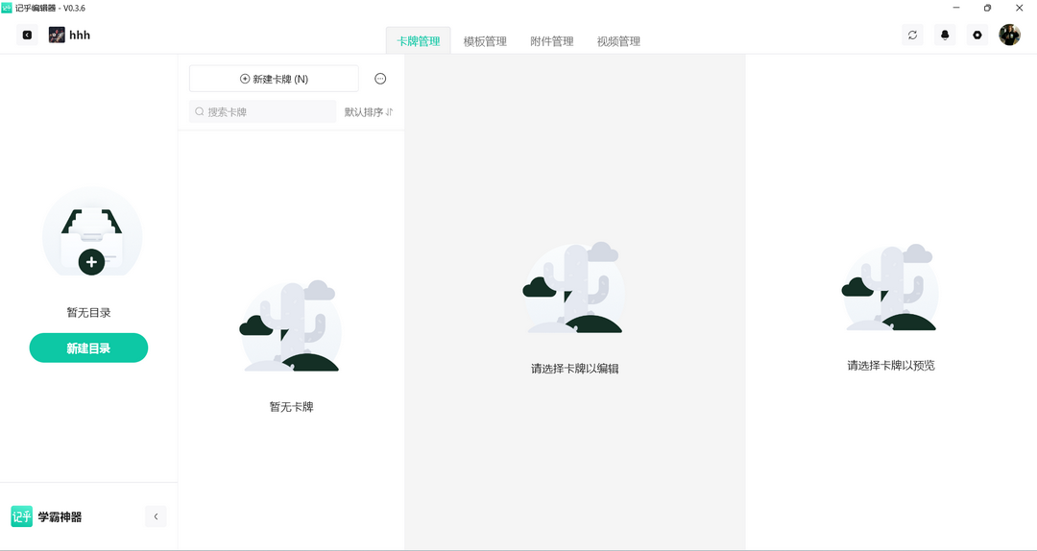Click the sync refresh icon

[913, 36]
